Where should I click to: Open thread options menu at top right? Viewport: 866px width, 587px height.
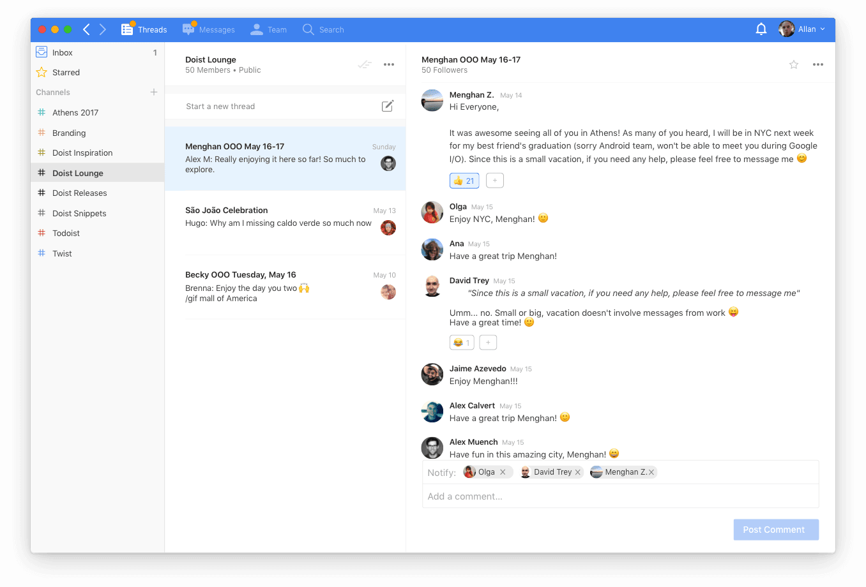click(818, 64)
